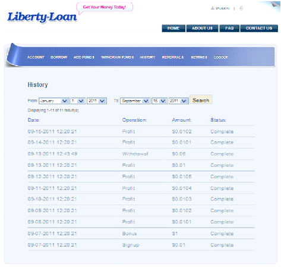Screen dimensions: 281x267
Task: Click the Displaying 1-11 of 11 results text
Action: coord(53,110)
